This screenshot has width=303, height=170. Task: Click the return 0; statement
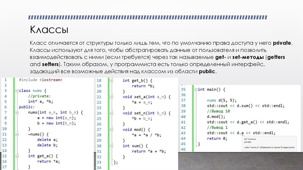[217, 138]
